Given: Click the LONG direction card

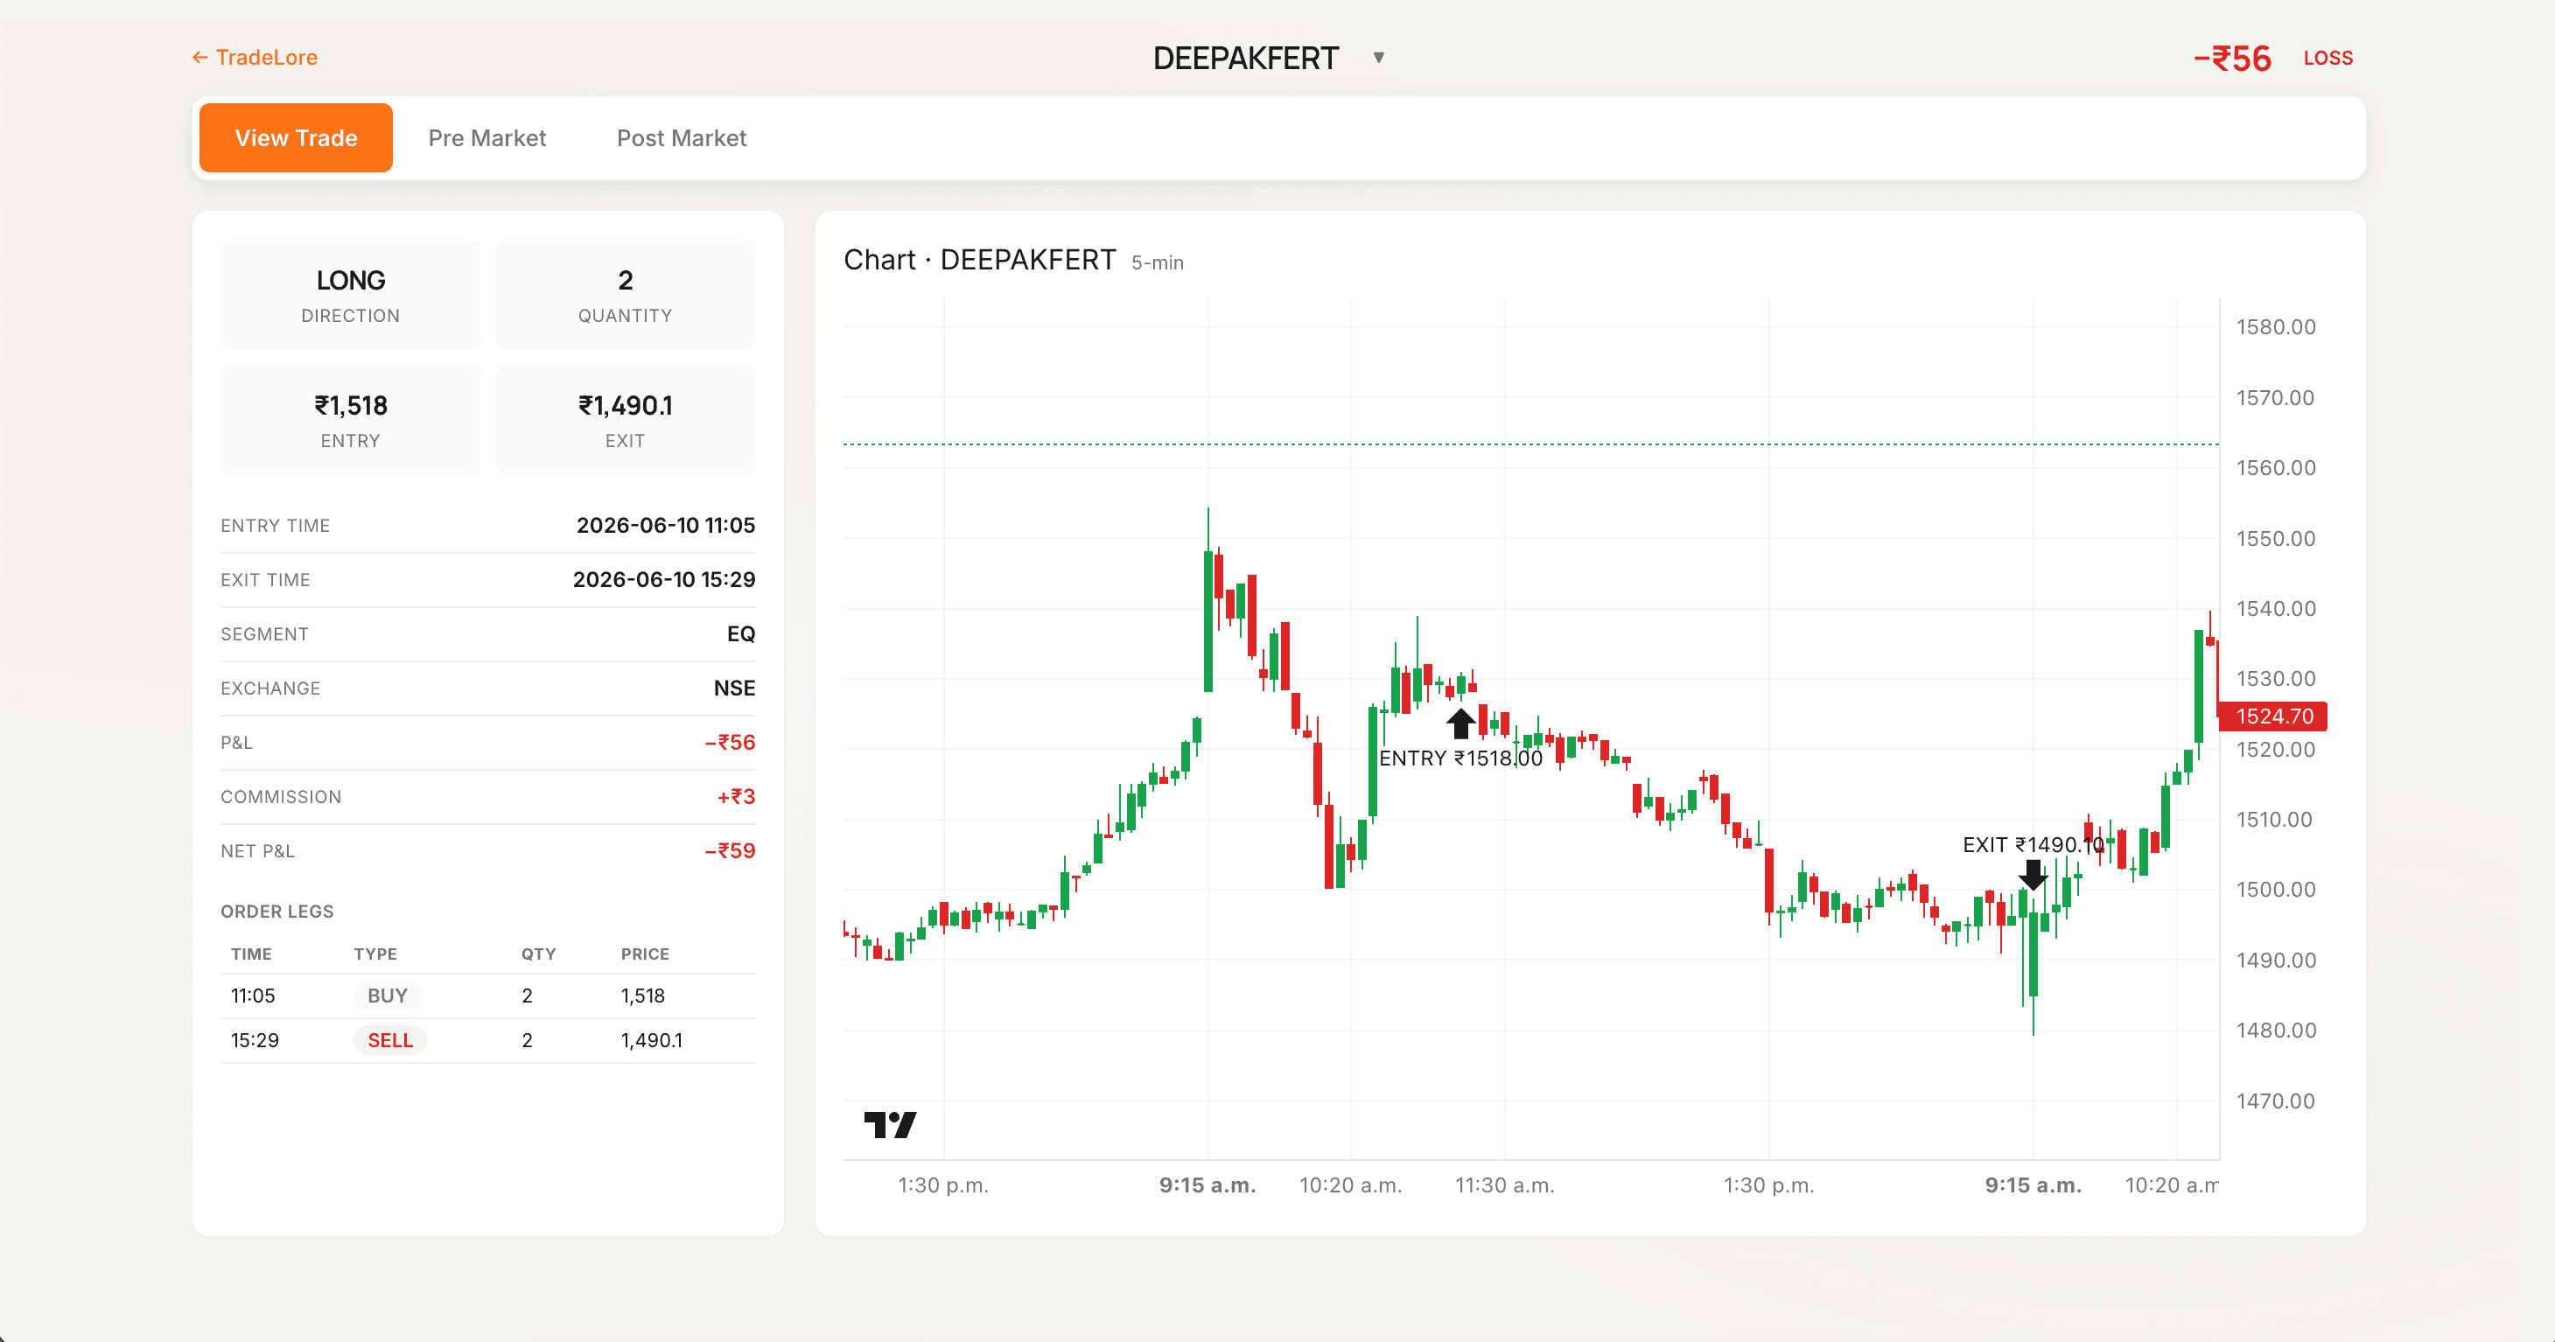Looking at the screenshot, I should (350, 294).
